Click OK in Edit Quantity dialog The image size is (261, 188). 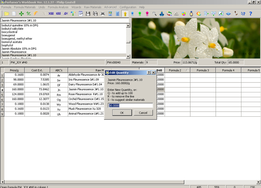click(122, 113)
